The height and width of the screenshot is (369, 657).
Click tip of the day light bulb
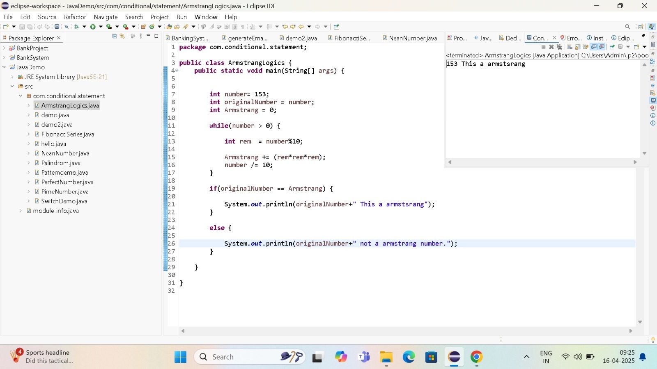click(653, 340)
